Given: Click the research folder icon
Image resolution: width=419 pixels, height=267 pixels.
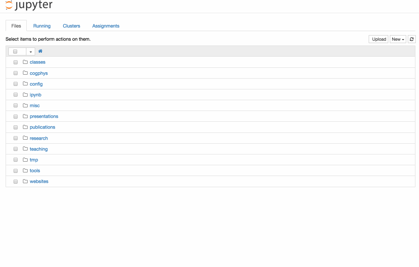Looking at the screenshot, I should (x=25, y=138).
